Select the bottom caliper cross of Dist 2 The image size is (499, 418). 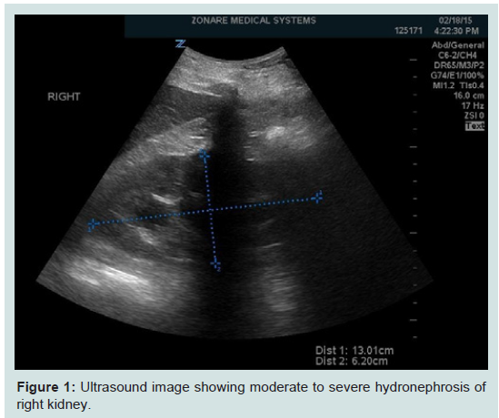click(215, 264)
